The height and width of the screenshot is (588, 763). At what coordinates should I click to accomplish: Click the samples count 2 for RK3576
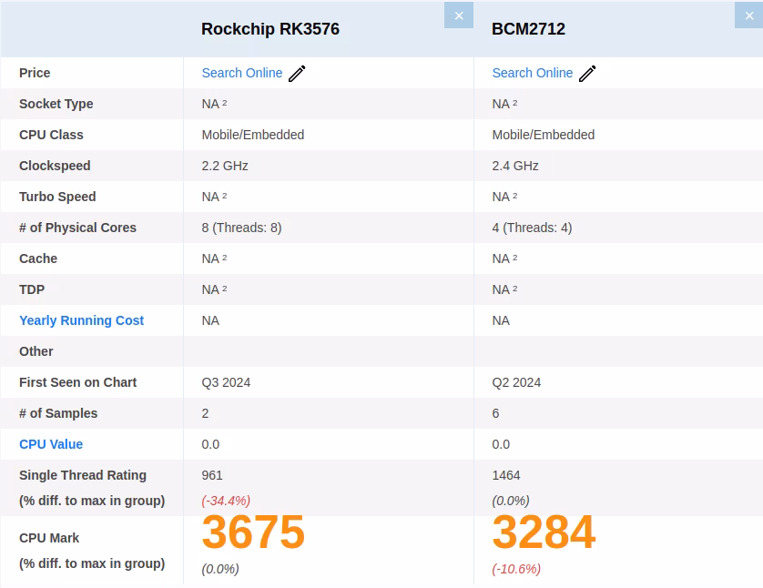205,413
